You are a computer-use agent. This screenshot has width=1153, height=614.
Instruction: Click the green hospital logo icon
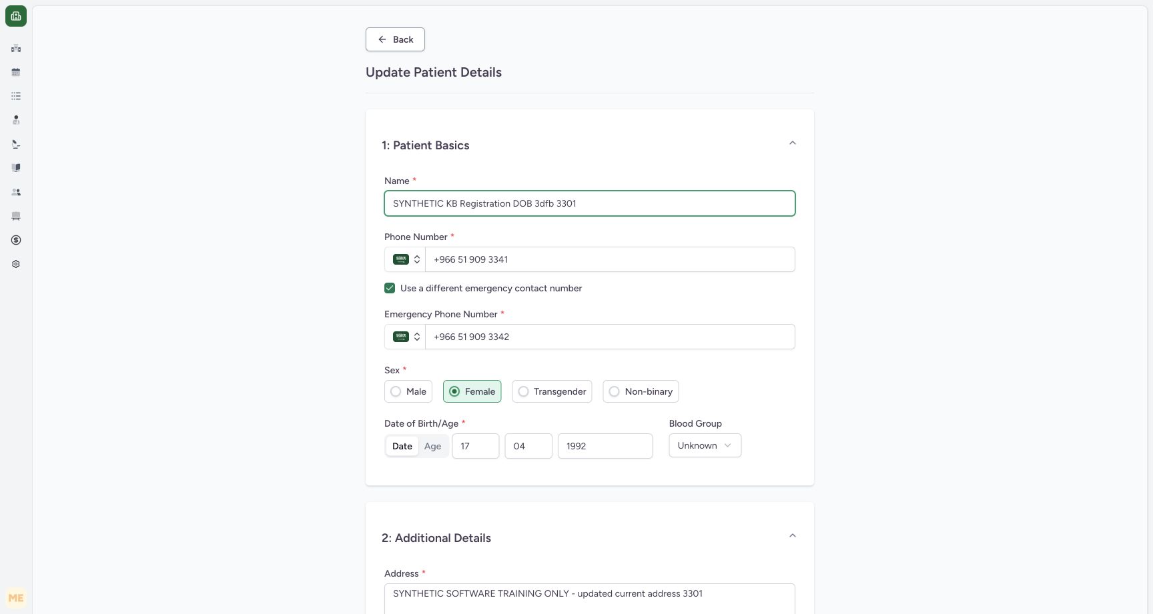[16, 16]
